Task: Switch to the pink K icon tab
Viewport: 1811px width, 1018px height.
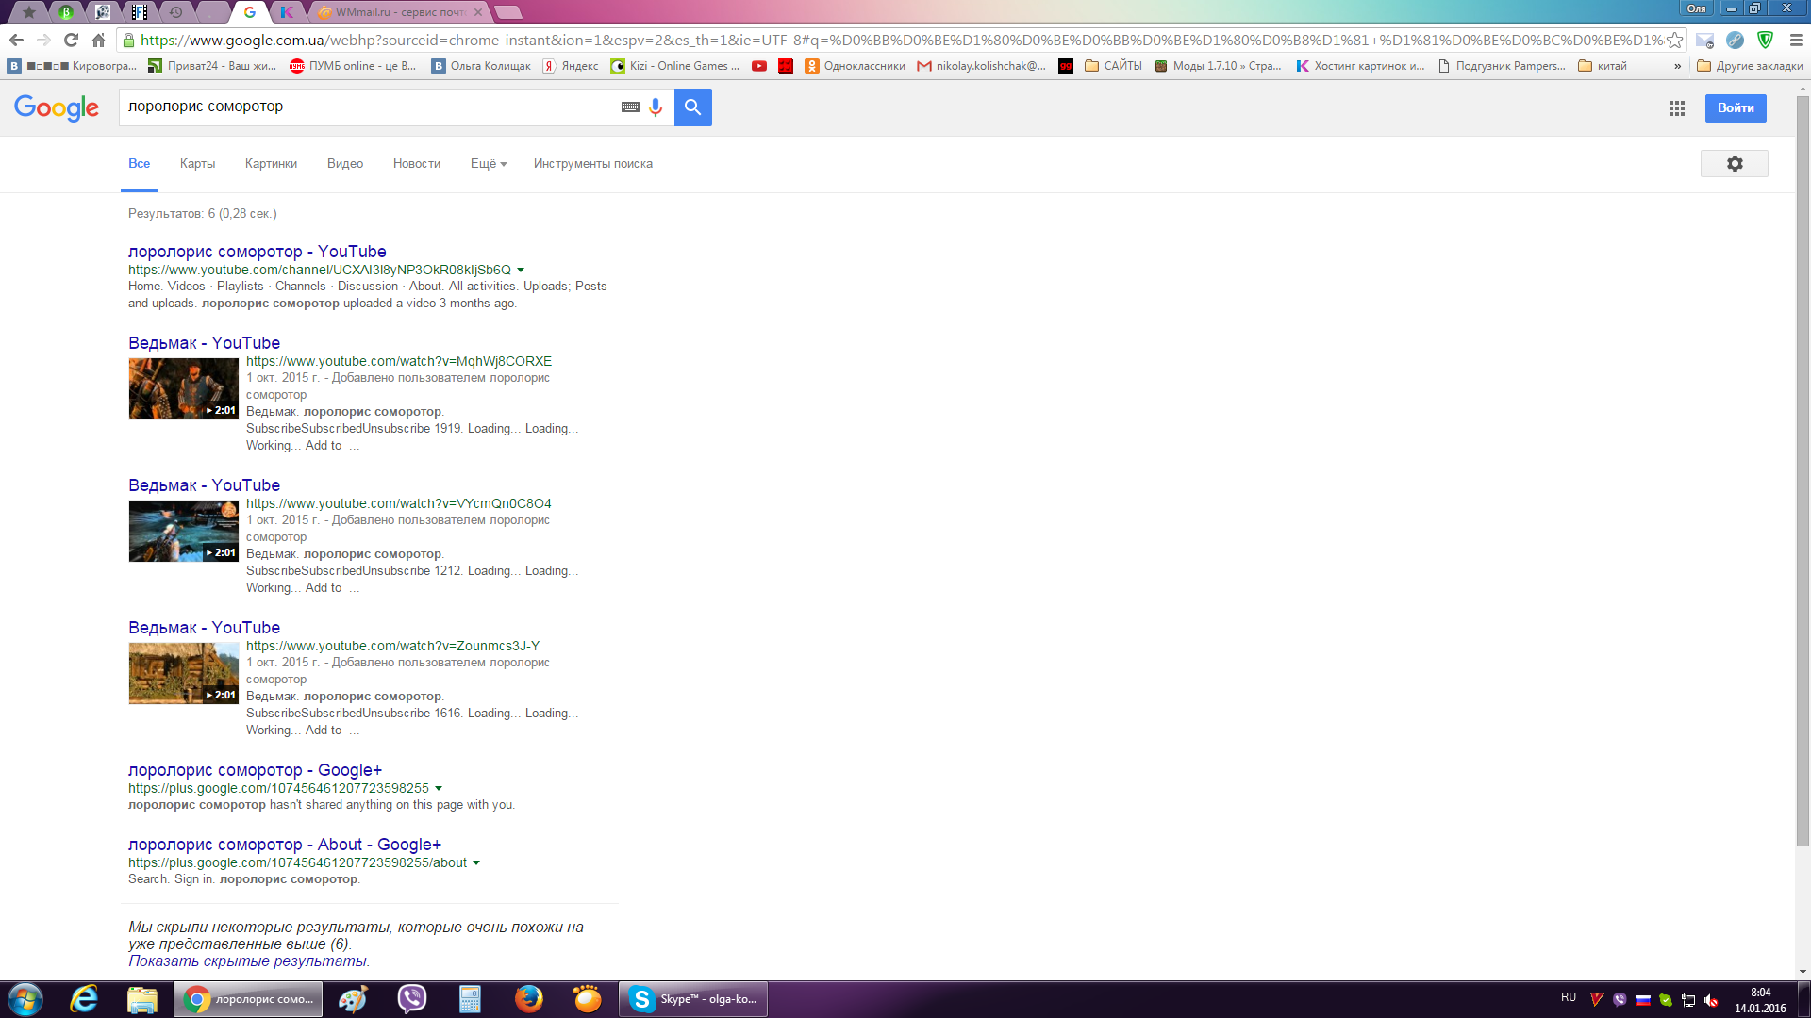Action: pos(287,12)
